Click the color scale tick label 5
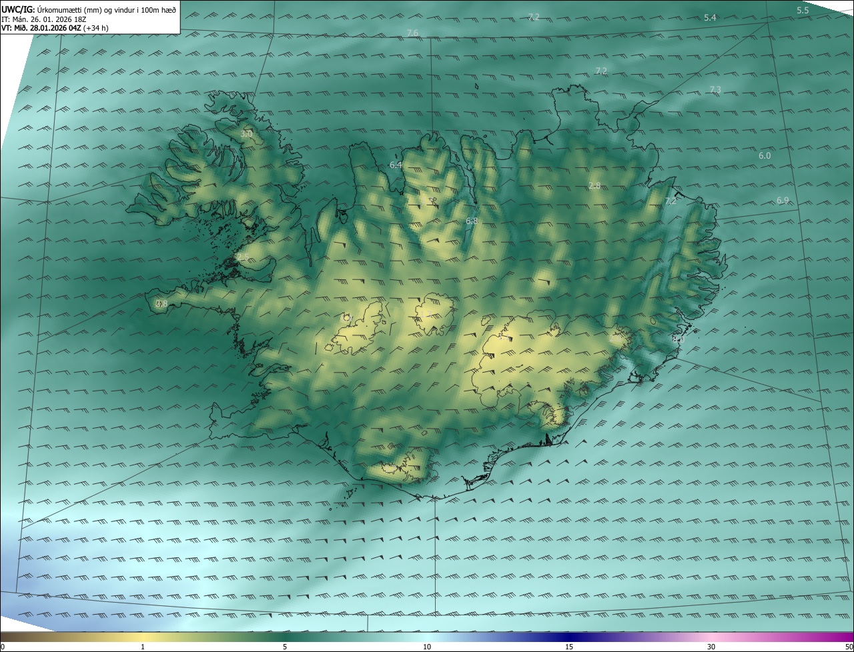 pyautogui.click(x=285, y=647)
